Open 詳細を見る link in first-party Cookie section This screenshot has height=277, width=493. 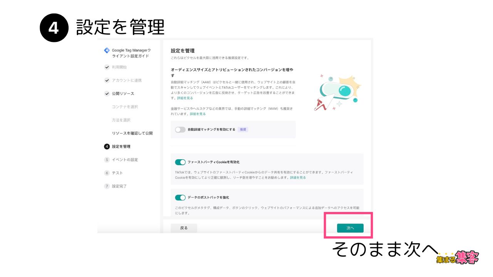pos(298,178)
